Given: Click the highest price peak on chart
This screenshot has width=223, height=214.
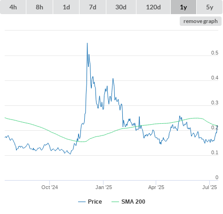Looking at the screenshot, I should tap(87, 43).
